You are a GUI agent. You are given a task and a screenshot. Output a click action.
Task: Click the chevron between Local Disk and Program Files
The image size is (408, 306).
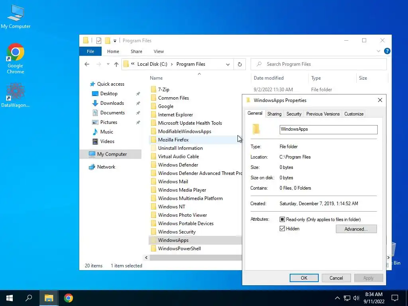point(172,64)
